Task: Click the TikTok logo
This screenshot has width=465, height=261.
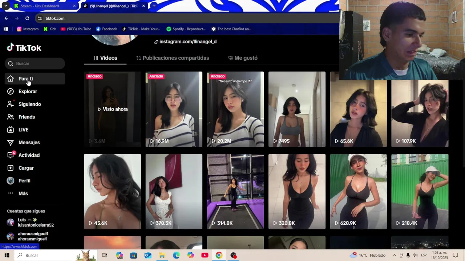Action: coord(24,47)
